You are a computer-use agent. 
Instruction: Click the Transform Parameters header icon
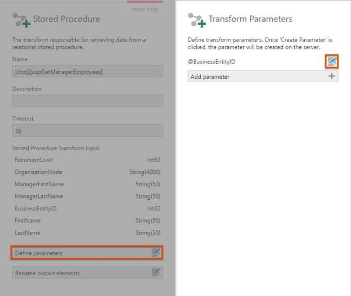(x=196, y=20)
